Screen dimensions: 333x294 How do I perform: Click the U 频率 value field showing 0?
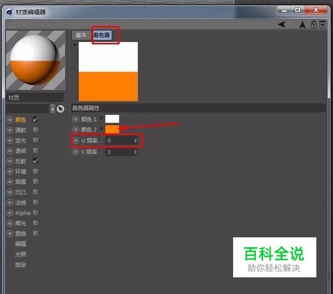coord(121,141)
